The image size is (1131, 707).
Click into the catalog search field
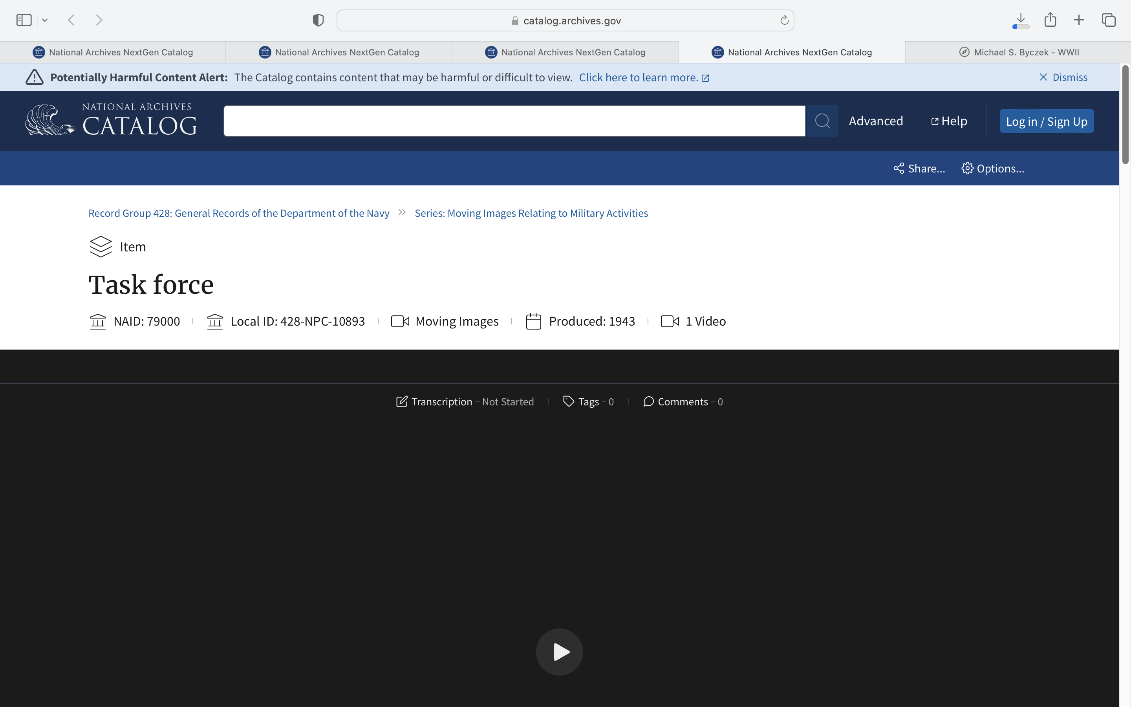514,121
